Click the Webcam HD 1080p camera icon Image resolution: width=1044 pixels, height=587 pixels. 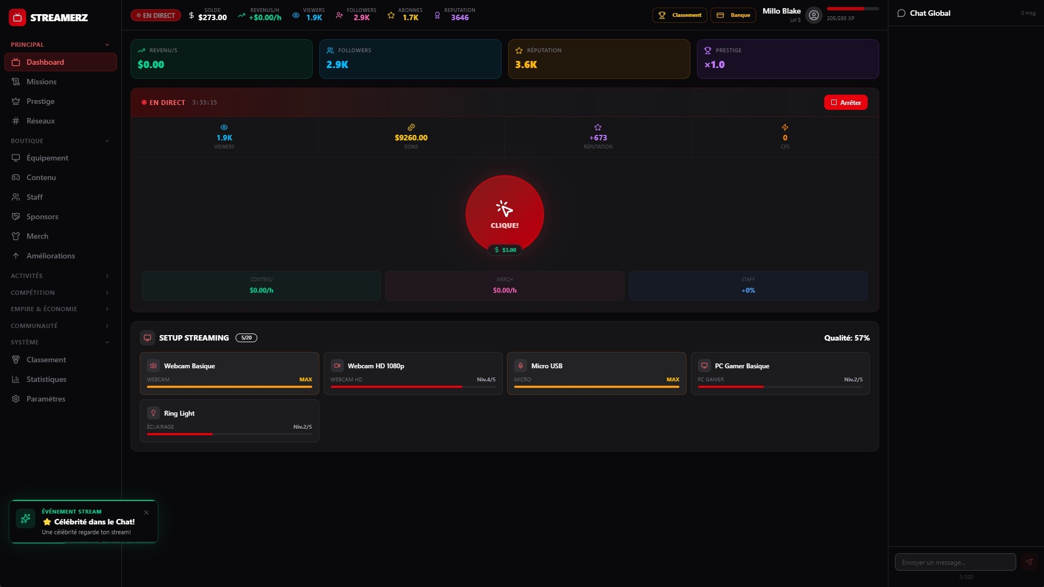[x=337, y=366]
